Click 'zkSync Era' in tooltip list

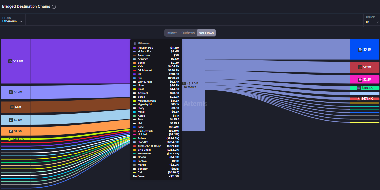[x=145, y=51]
